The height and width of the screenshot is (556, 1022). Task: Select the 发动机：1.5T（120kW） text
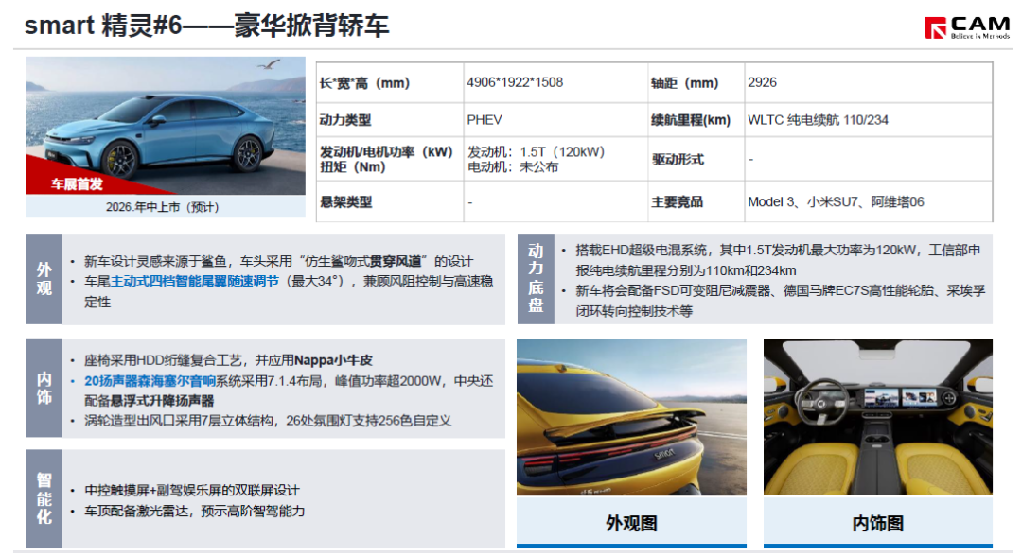[x=536, y=151]
